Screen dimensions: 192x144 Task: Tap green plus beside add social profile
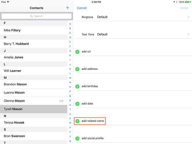point(77,139)
